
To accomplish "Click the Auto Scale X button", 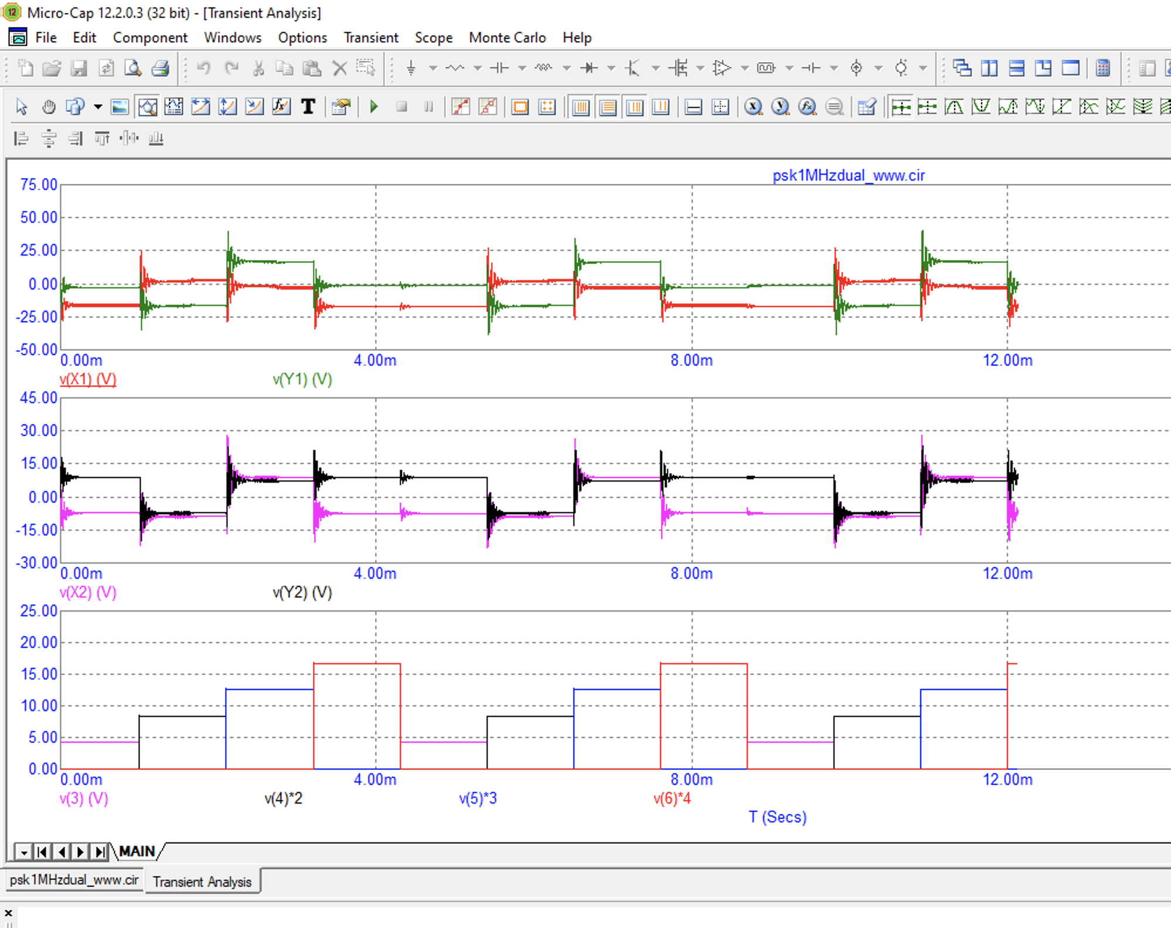I will pyautogui.click(x=754, y=107).
